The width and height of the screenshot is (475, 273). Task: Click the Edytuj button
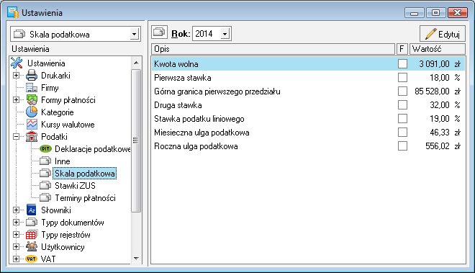coord(443,34)
